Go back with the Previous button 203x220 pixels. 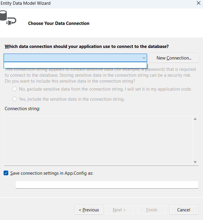coord(89,210)
